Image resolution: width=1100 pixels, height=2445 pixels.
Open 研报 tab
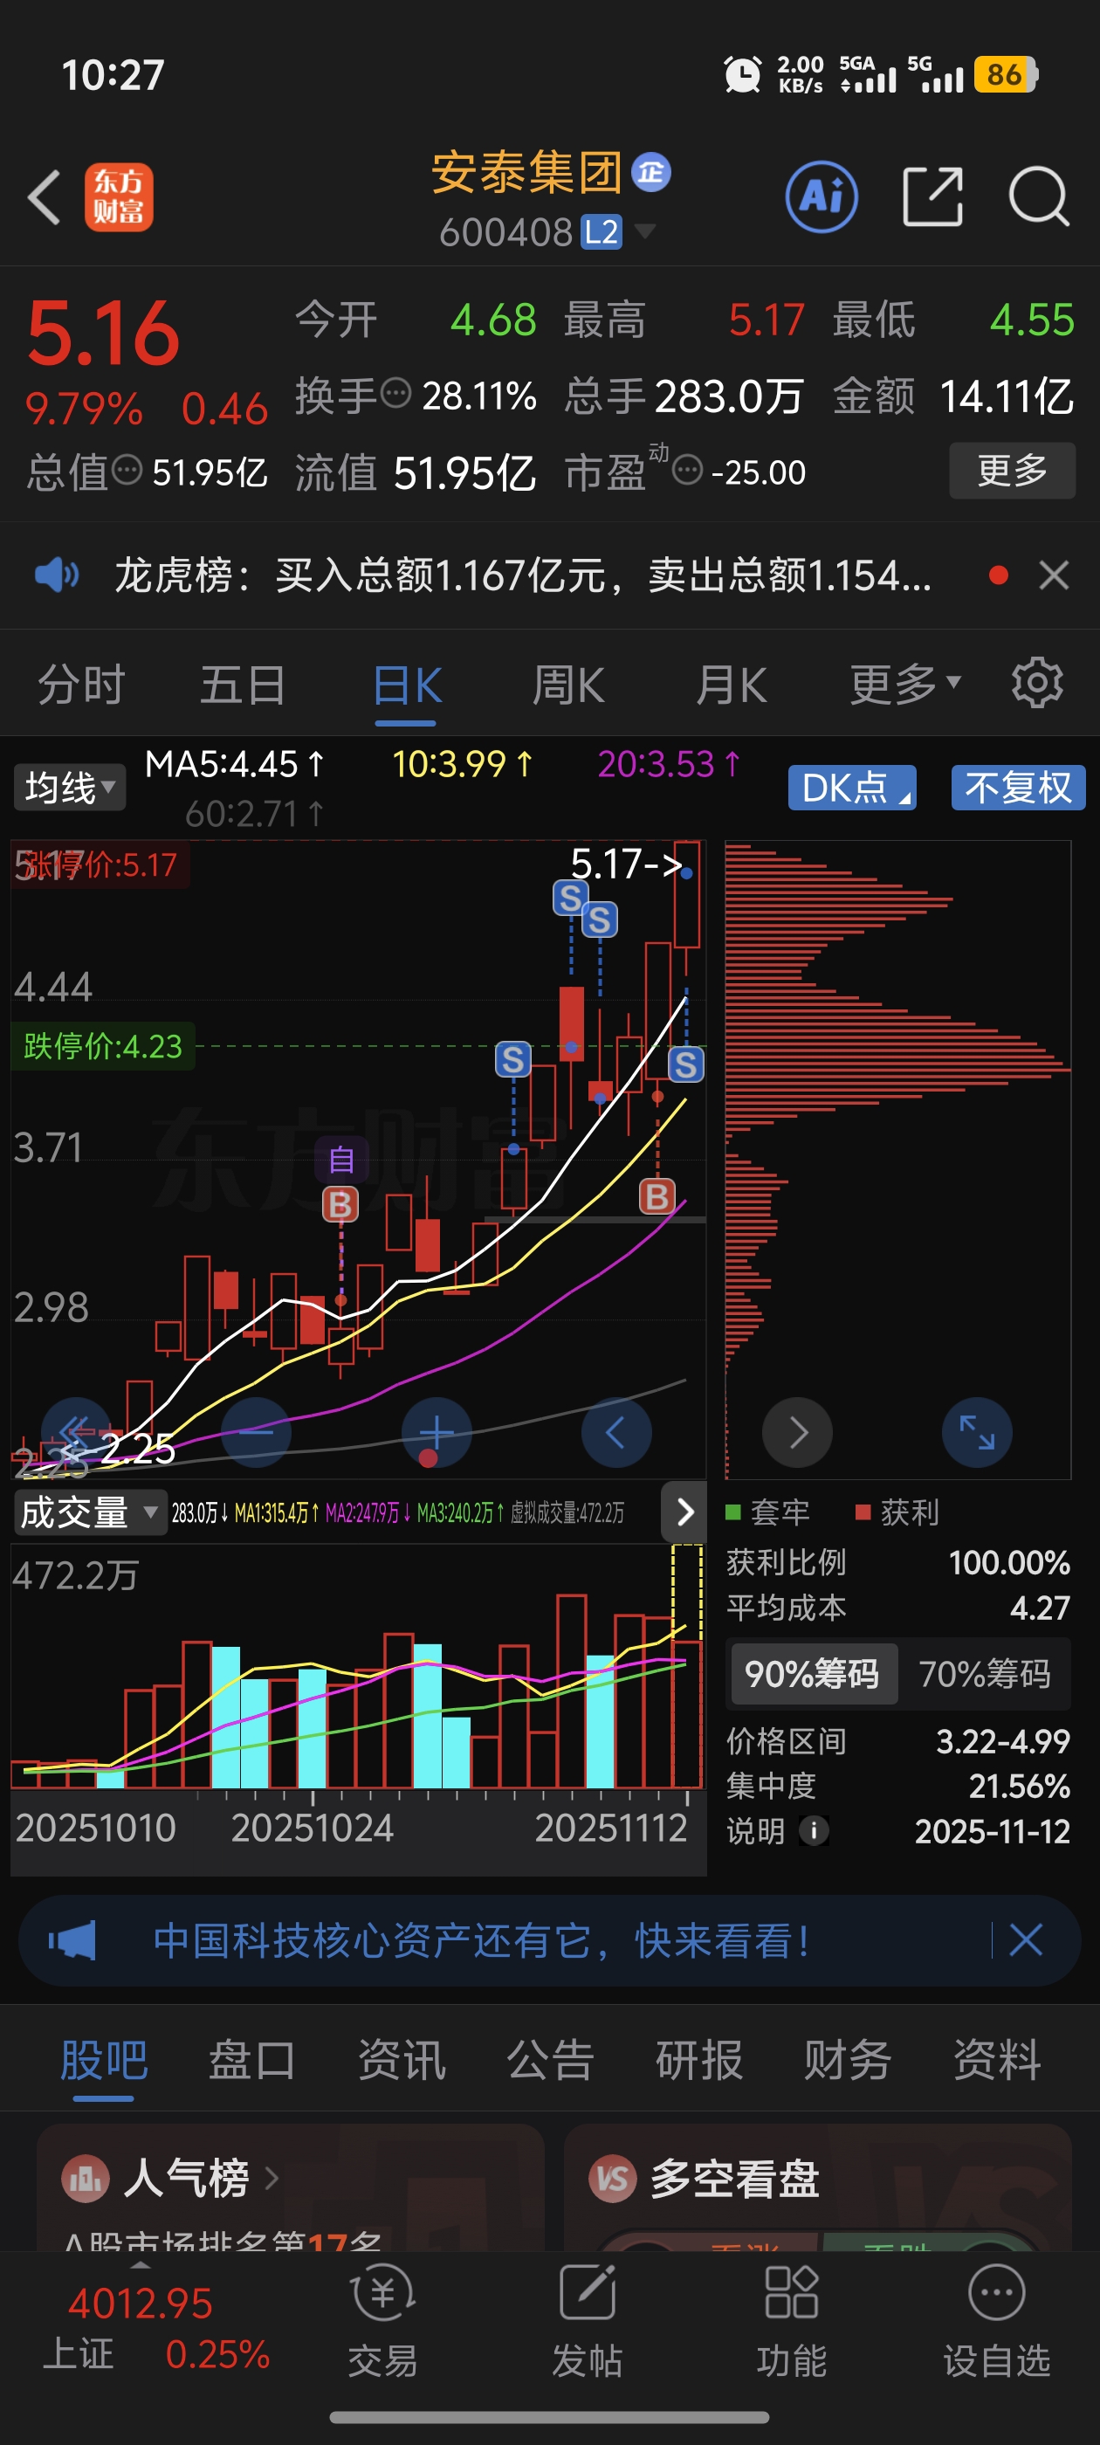[698, 2060]
